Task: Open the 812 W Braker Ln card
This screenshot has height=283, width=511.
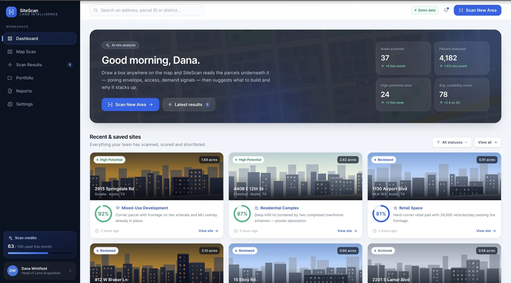Action: coord(156,263)
